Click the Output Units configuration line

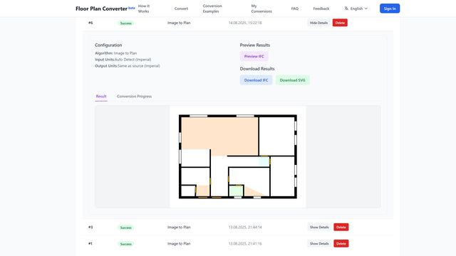[128, 66]
